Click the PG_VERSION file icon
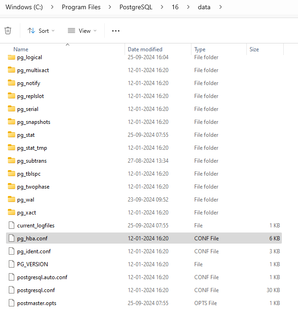This screenshot has width=298, height=312. (x=12, y=264)
